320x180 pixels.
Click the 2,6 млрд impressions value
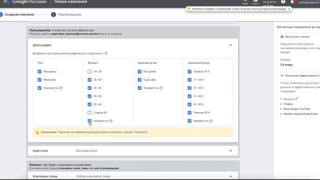(x=286, y=64)
